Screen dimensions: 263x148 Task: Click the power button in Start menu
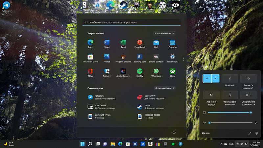coord(174,132)
